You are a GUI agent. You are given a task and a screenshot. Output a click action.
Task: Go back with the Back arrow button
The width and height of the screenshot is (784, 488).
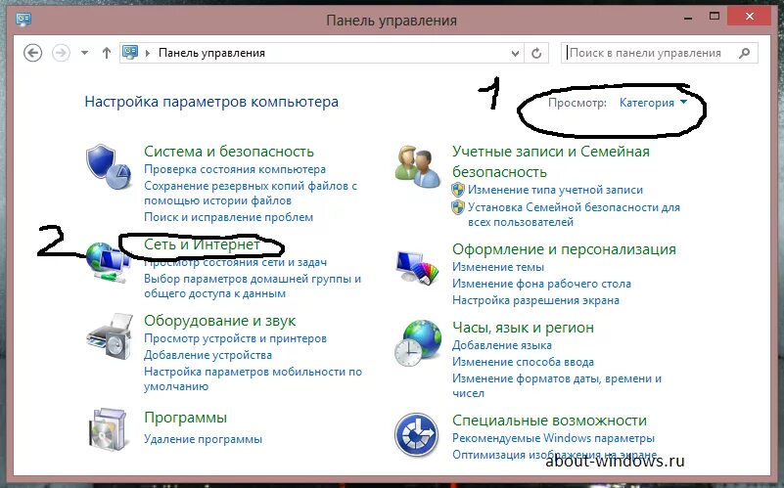click(x=33, y=53)
